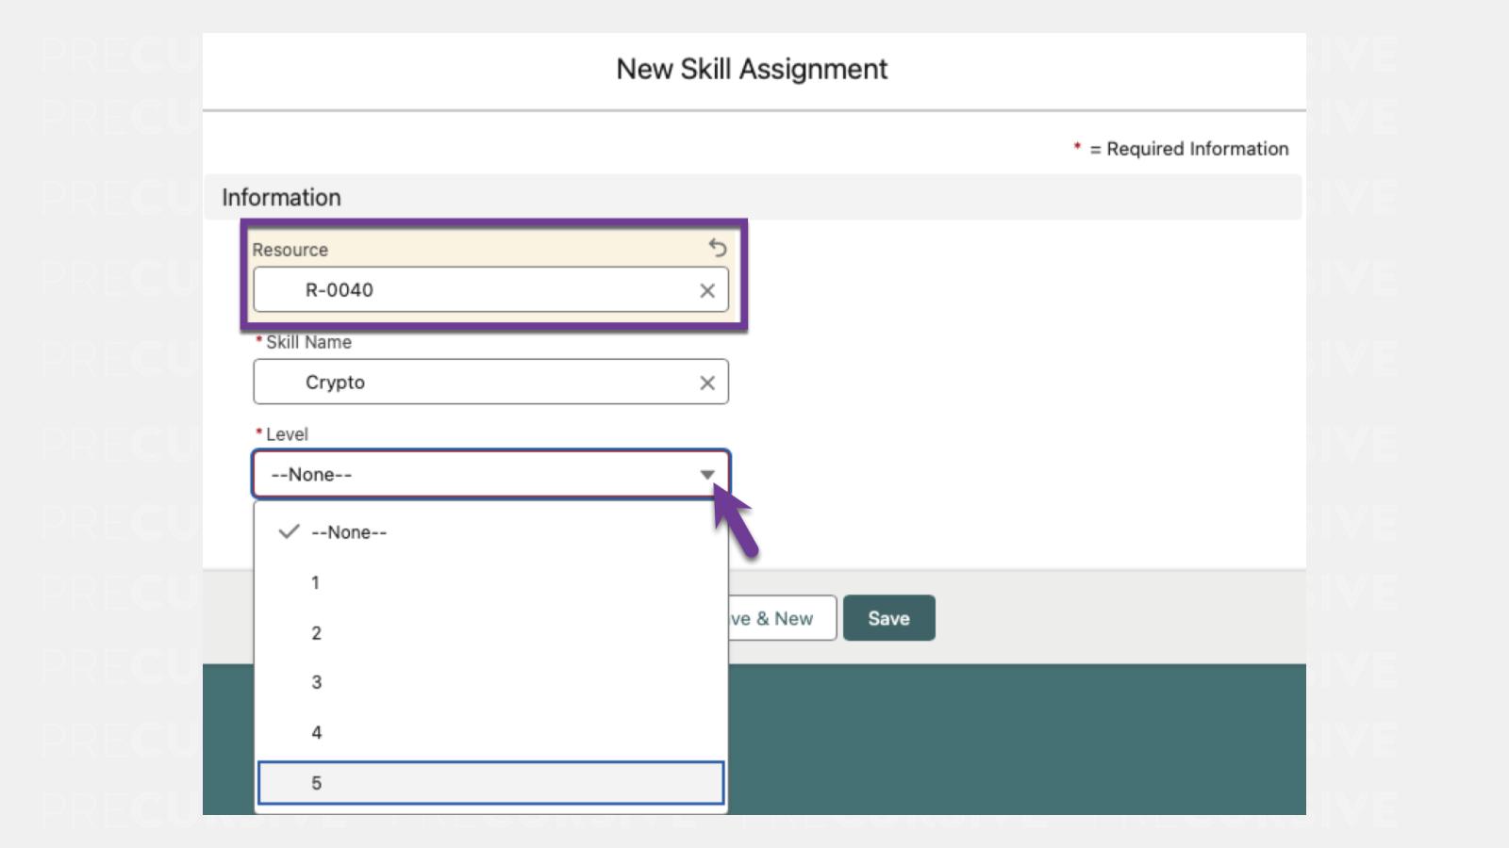Choose level 2 from the dropdown list
Image resolution: width=1509 pixels, height=848 pixels.
317,633
